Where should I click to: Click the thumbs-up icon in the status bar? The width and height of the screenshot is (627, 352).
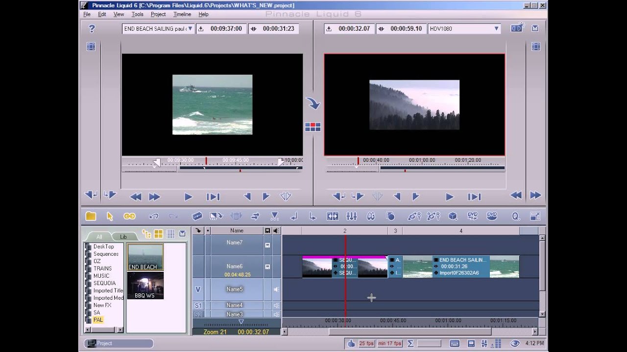[x=351, y=343]
